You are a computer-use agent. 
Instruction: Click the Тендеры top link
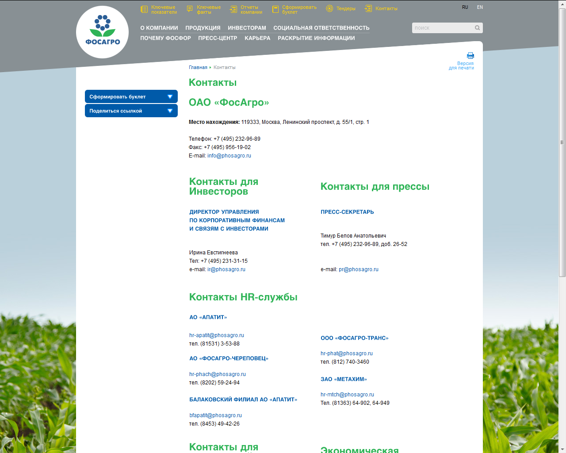pos(346,9)
